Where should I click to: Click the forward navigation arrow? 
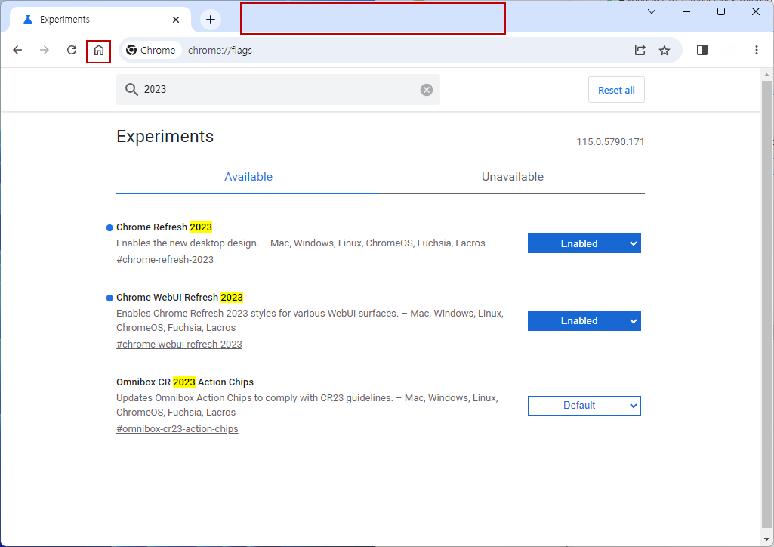point(45,50)
